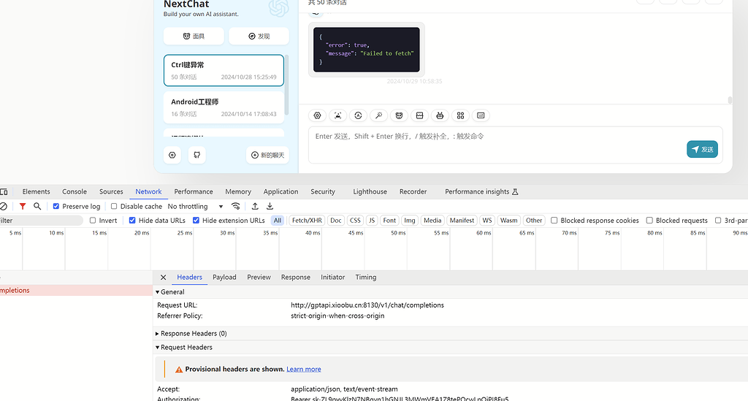
Task: Filter requests by WS type
Action: pos(486,221)
